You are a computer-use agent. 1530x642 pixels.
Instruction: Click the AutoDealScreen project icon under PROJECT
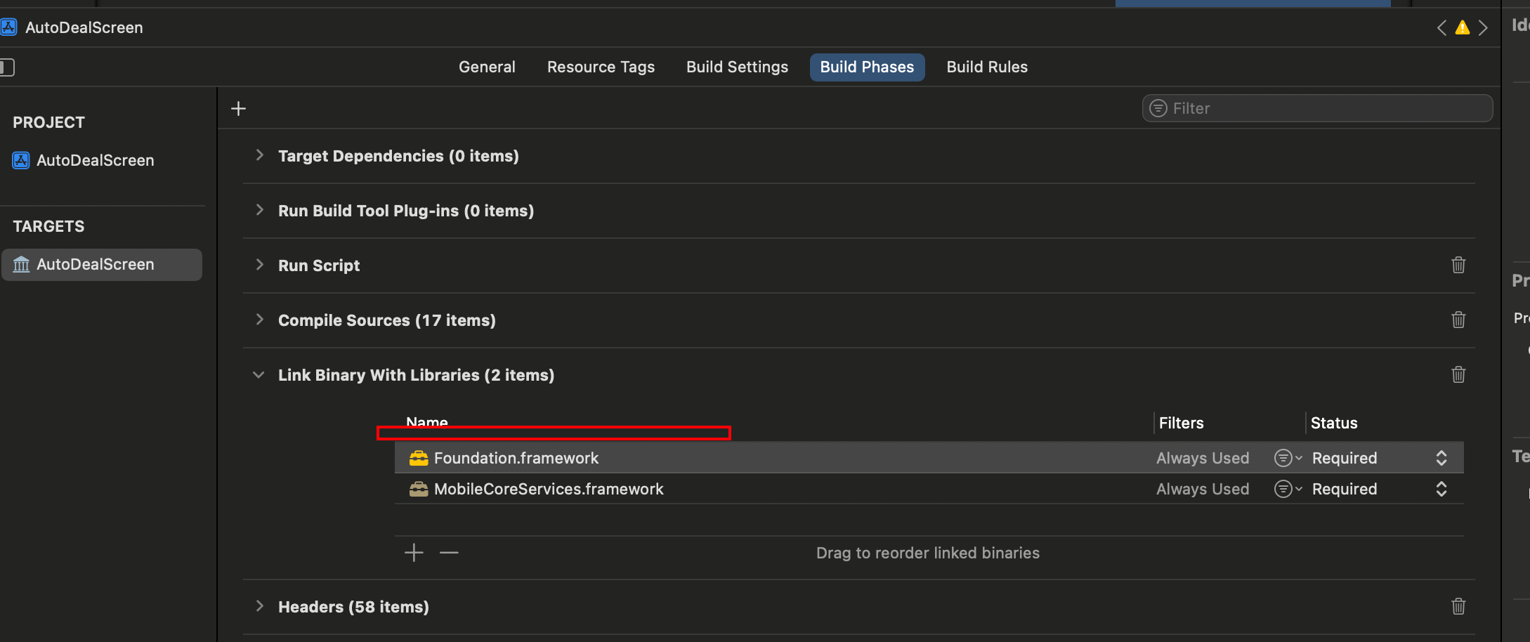[20, 160]
